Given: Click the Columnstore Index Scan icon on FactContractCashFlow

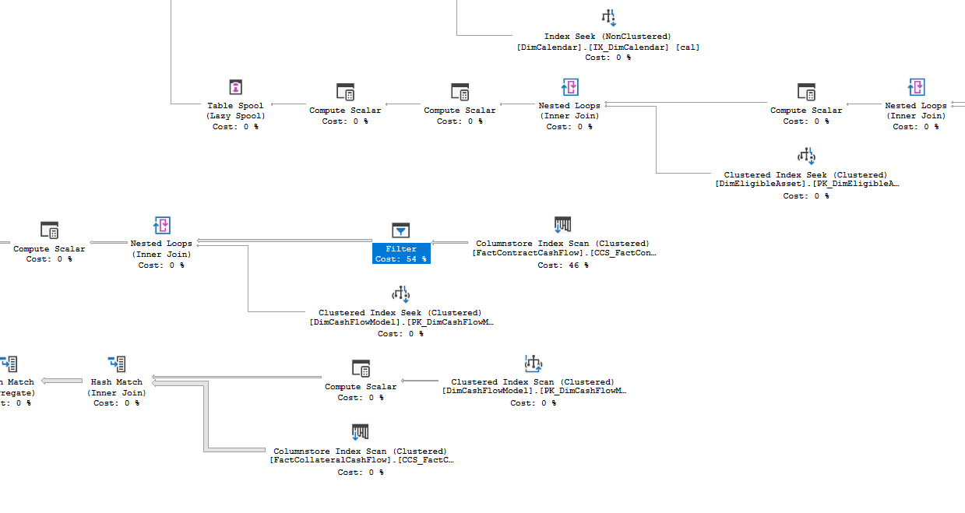Looking at the screenshot, I should click(562, 225).
